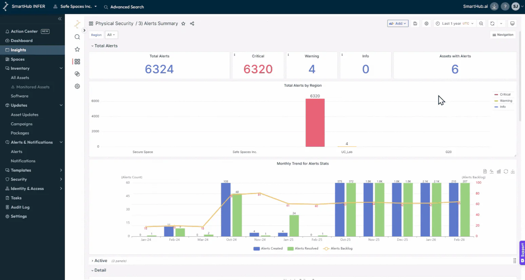Open the search icon in the side rail
This screenshot has height=280, width=525.
coord(77,37)
